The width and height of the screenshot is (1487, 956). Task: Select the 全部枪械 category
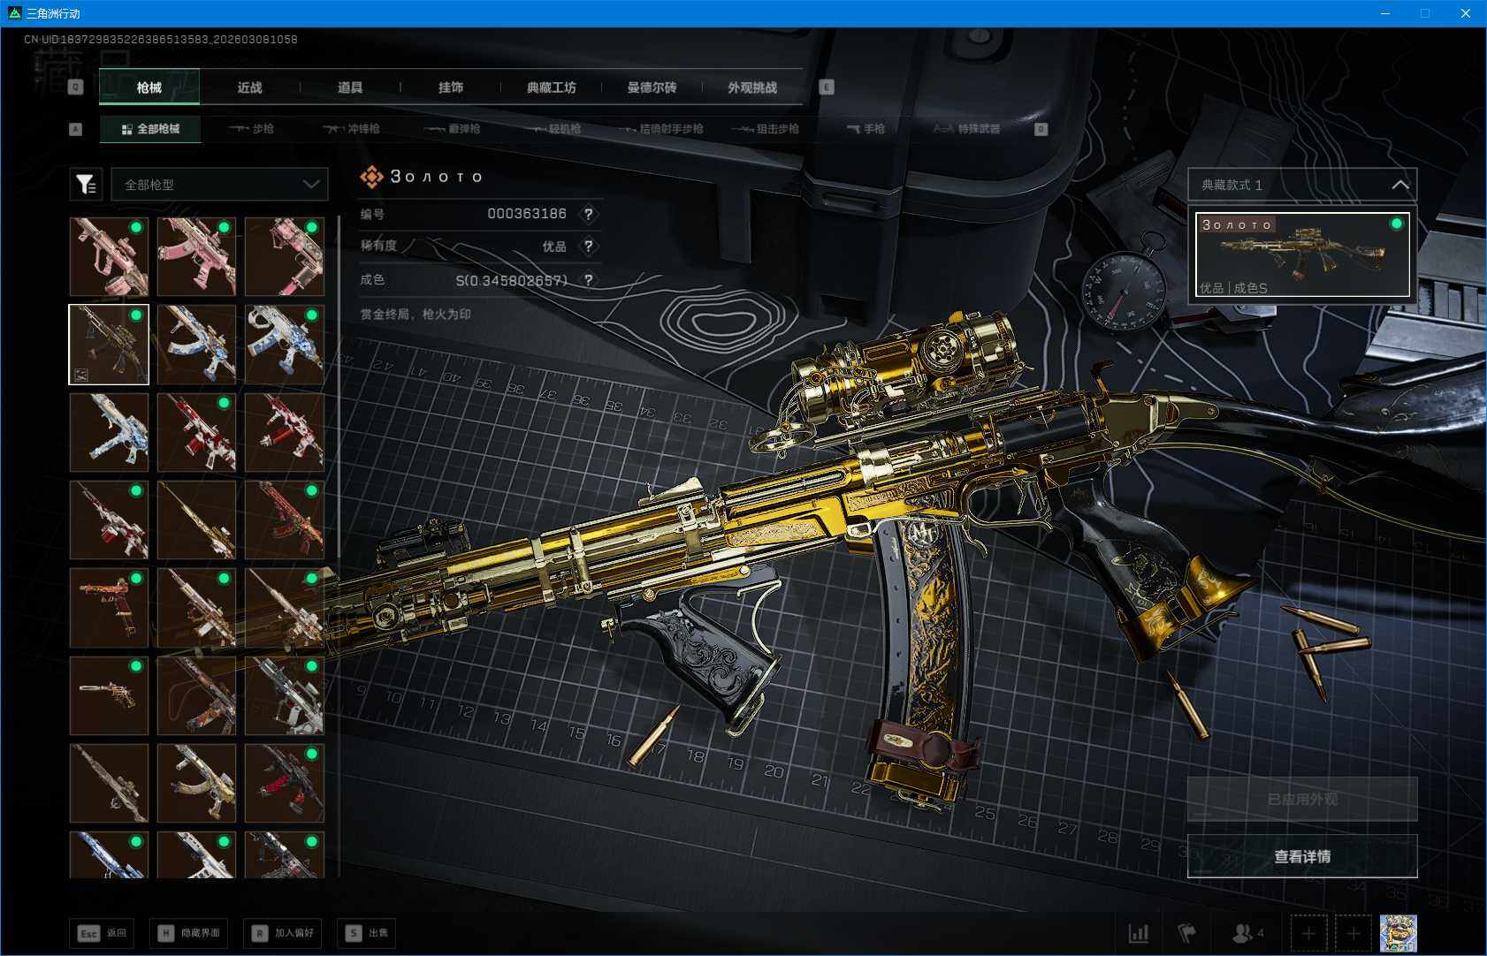point(150,129)
